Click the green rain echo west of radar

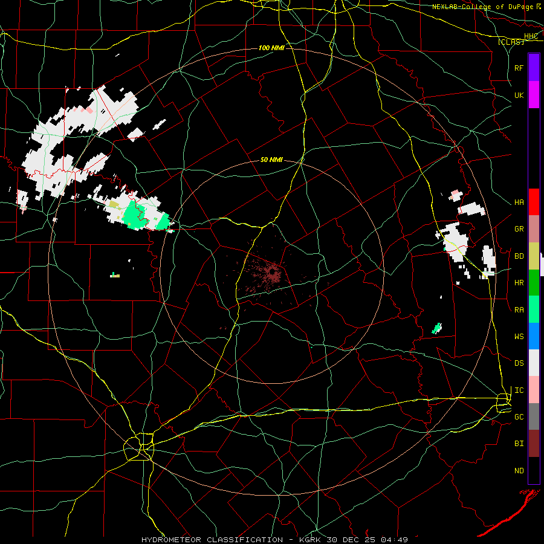(134, 215)
